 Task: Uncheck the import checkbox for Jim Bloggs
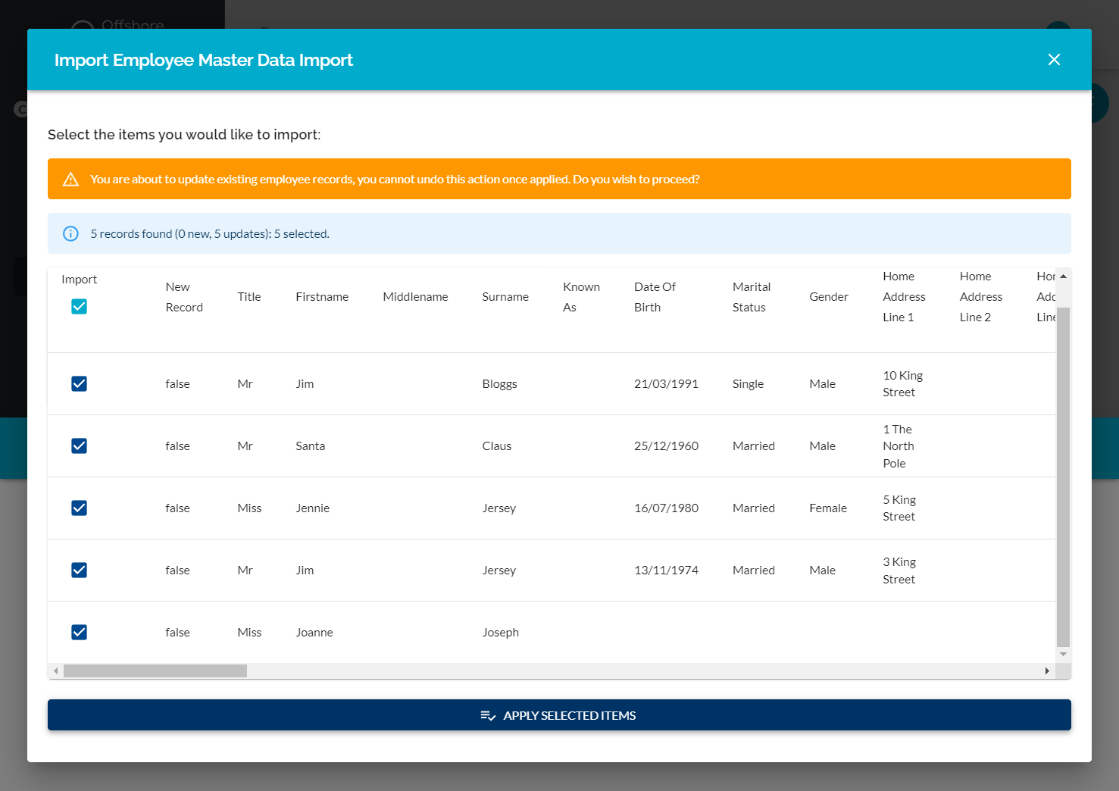click(x=79, y=384)
